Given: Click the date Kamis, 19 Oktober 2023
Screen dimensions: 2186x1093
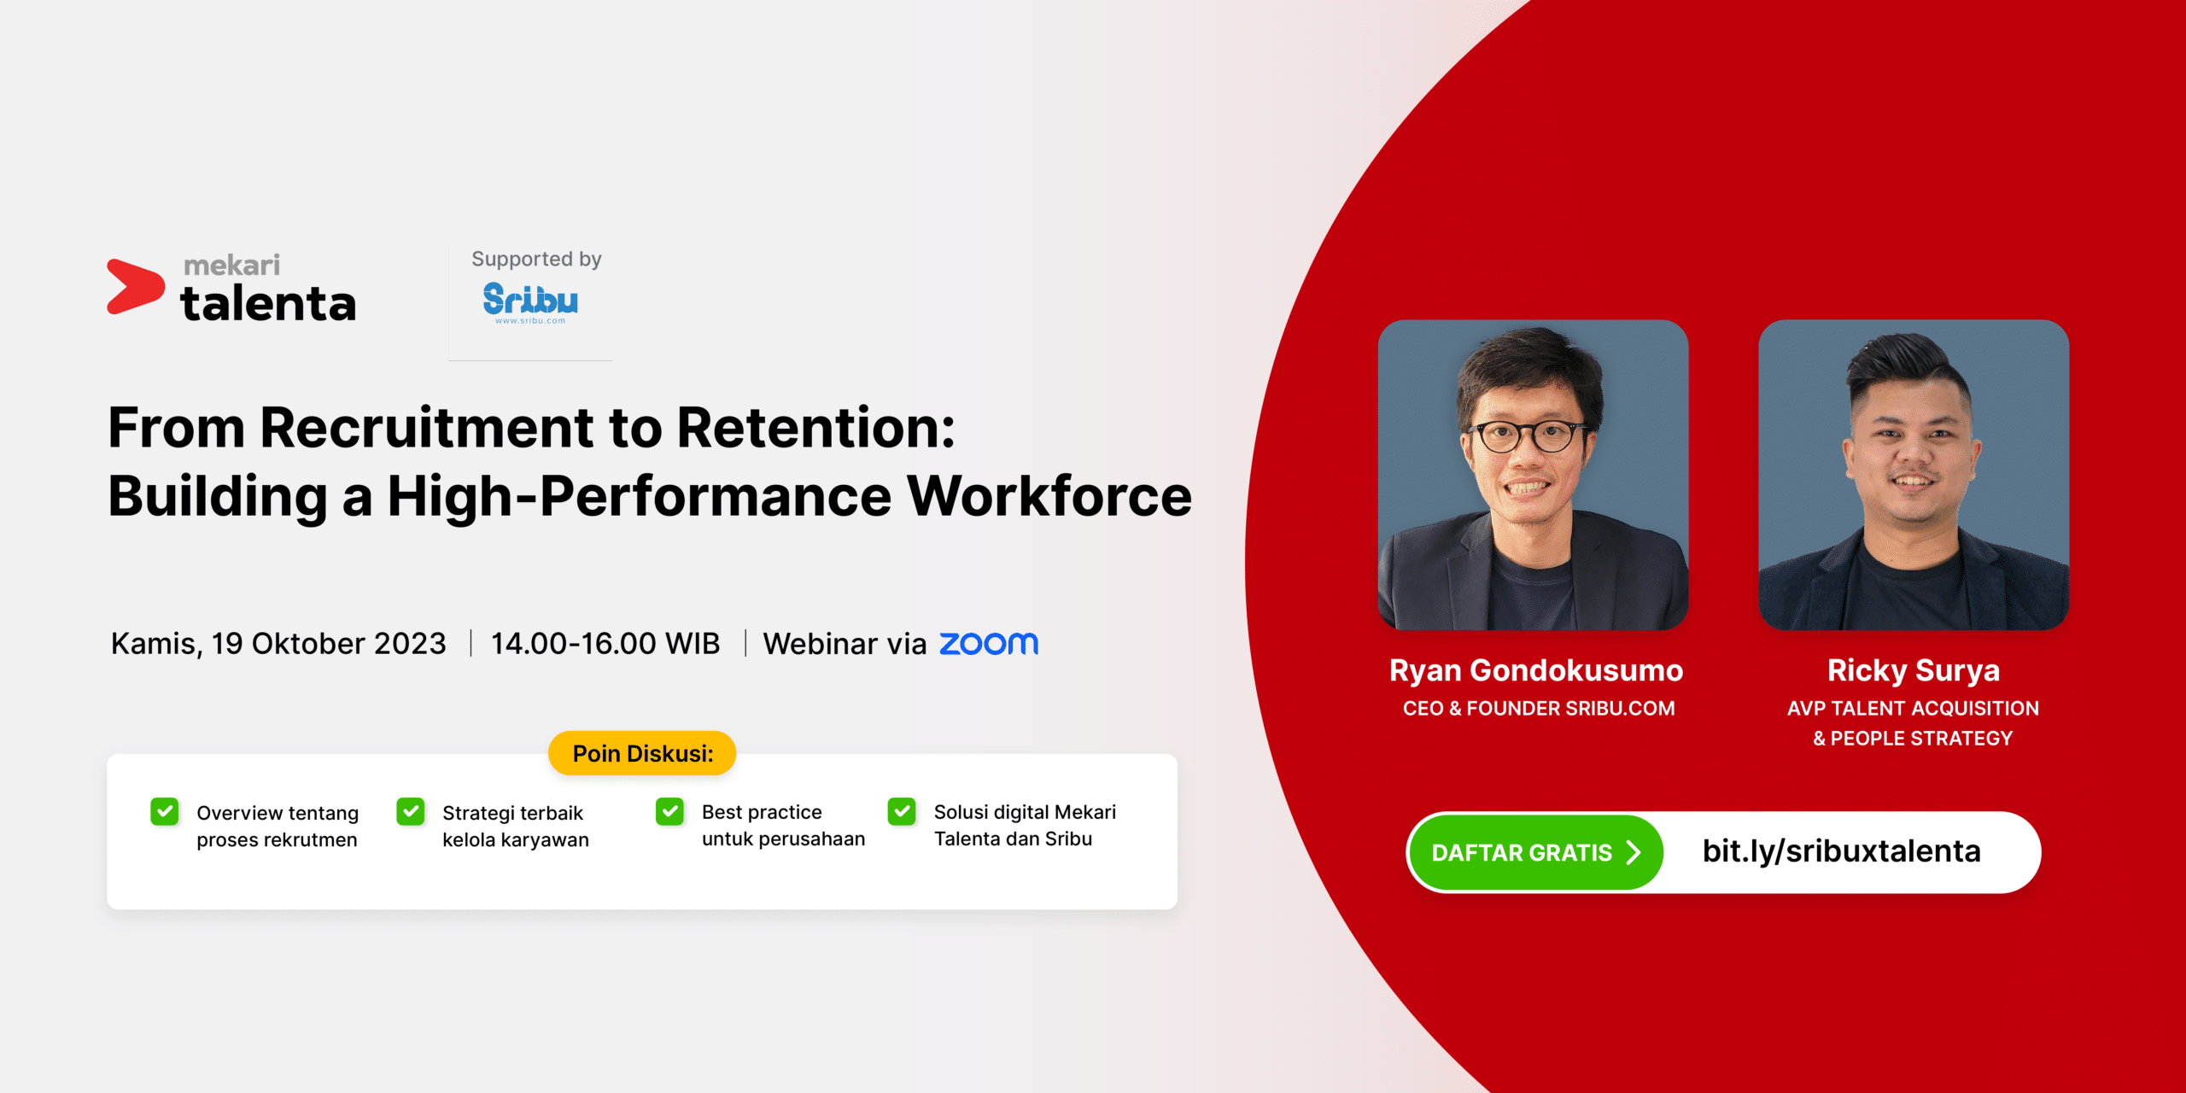Looking at the screenshot, I should click(278, 644).
